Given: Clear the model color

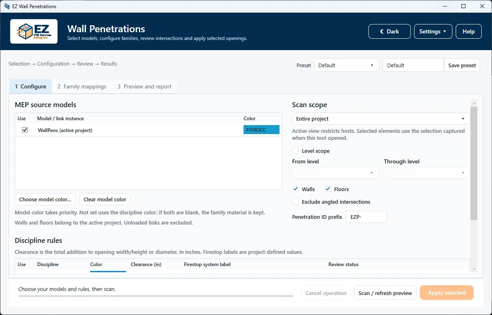Looking at the screenshot, I should (x=105, y=199).
